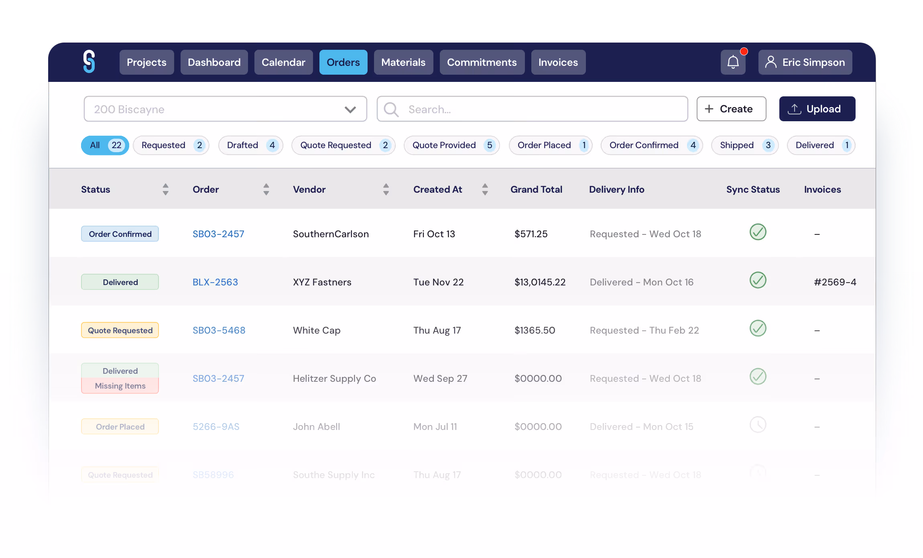Screen dimensions: 923x558
Task: Open order link SB03-5468
Action: (219, 330)
